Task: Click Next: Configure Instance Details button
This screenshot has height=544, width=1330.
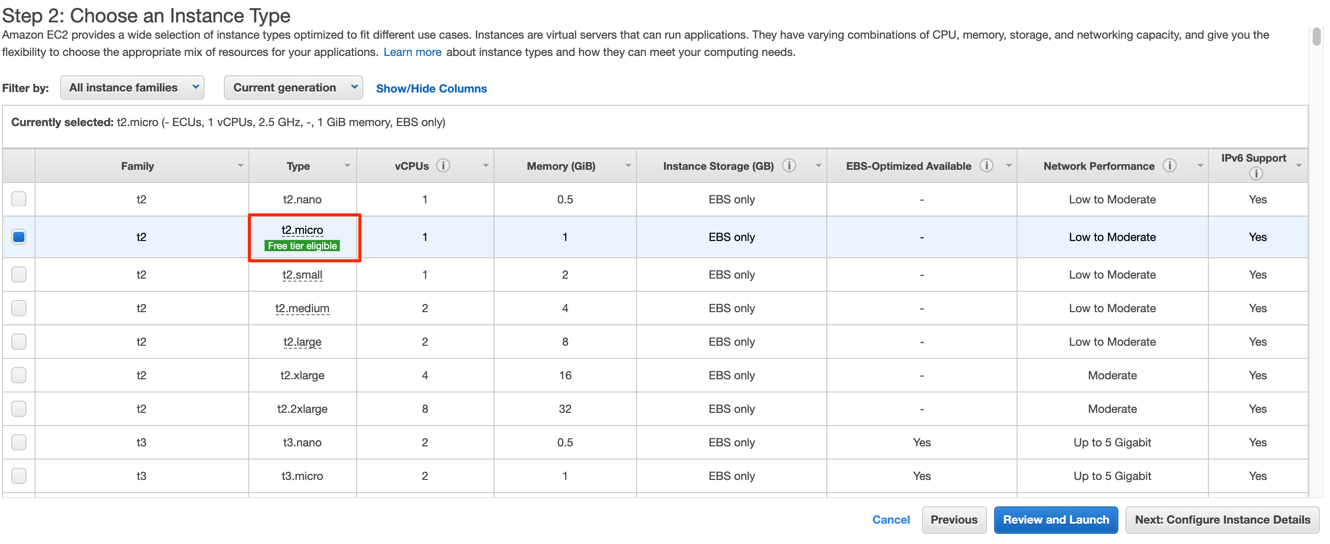Action: click(1222, 520)
